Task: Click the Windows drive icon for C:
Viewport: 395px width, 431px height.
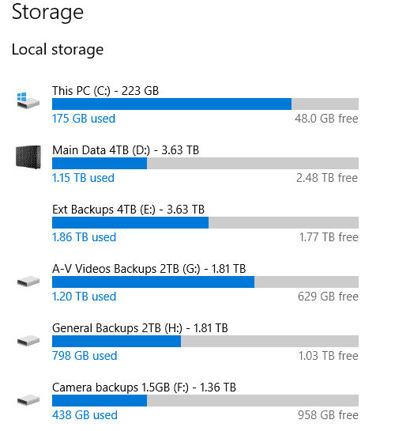Action: click(28, 100)
